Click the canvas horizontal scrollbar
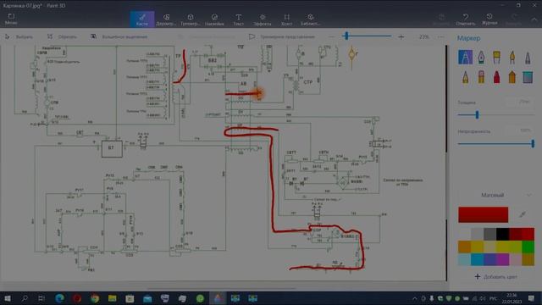The height and width of the screenshot is (305, 542). tap(221, 288)
